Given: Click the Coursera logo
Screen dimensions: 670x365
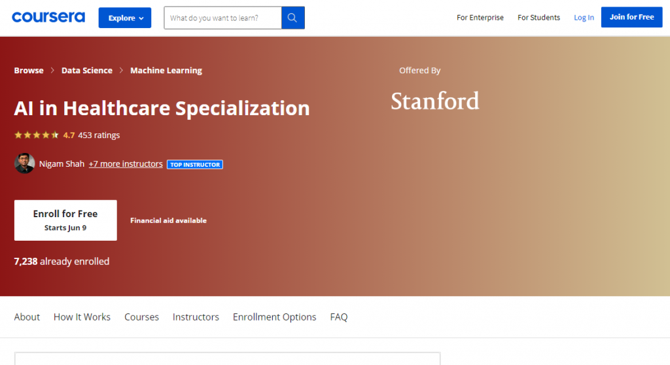Looking at the screenshot, I should click(48, 18).
